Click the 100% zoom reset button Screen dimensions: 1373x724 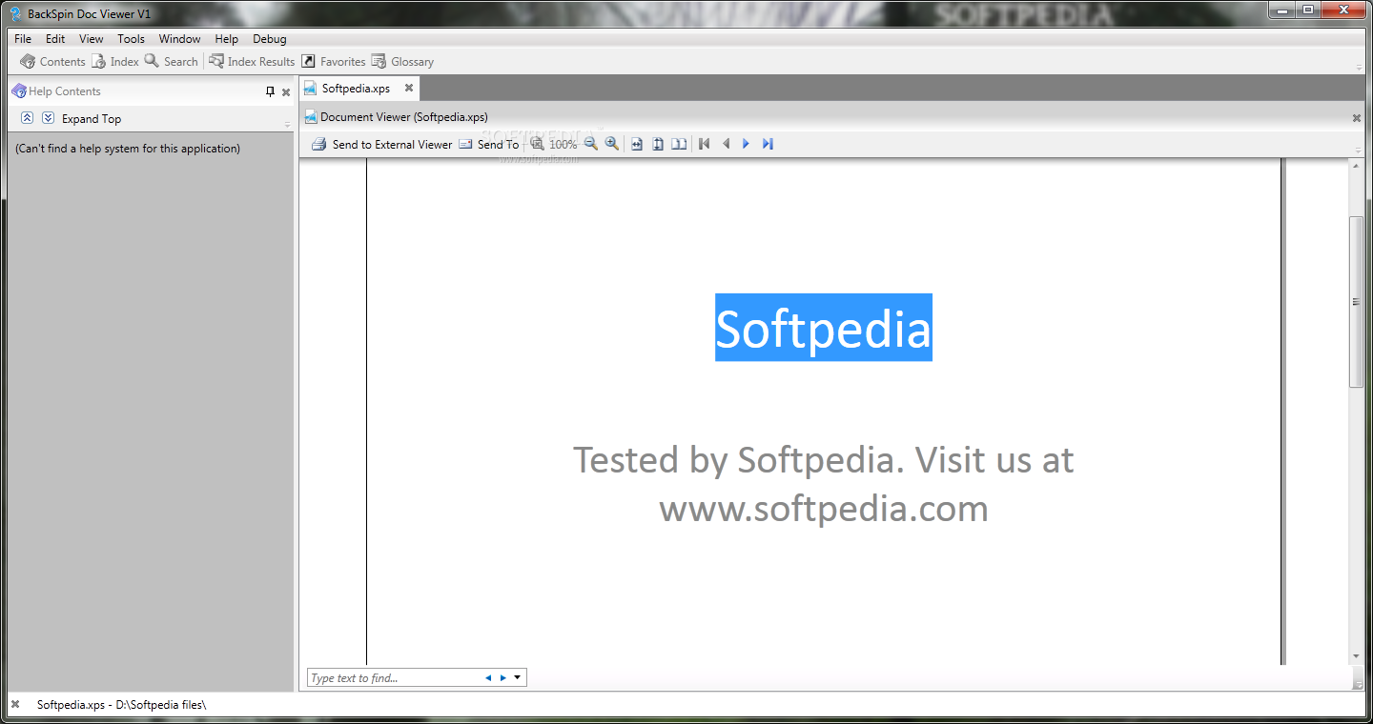(554, 145)
